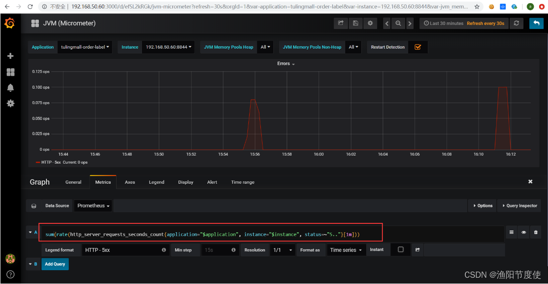Open the Legend tab
The width and height of the screenshot is (548, 284).
(156, 182)
